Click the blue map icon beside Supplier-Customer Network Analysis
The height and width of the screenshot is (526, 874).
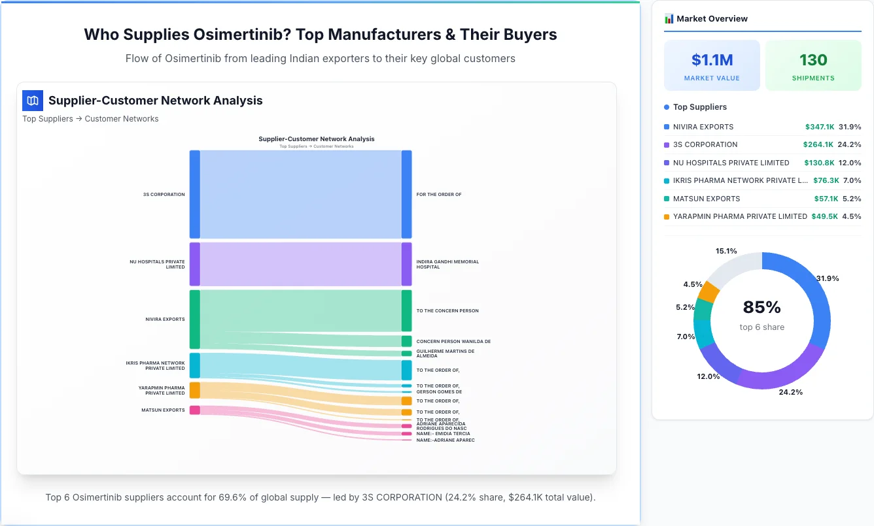pos(32,101)
